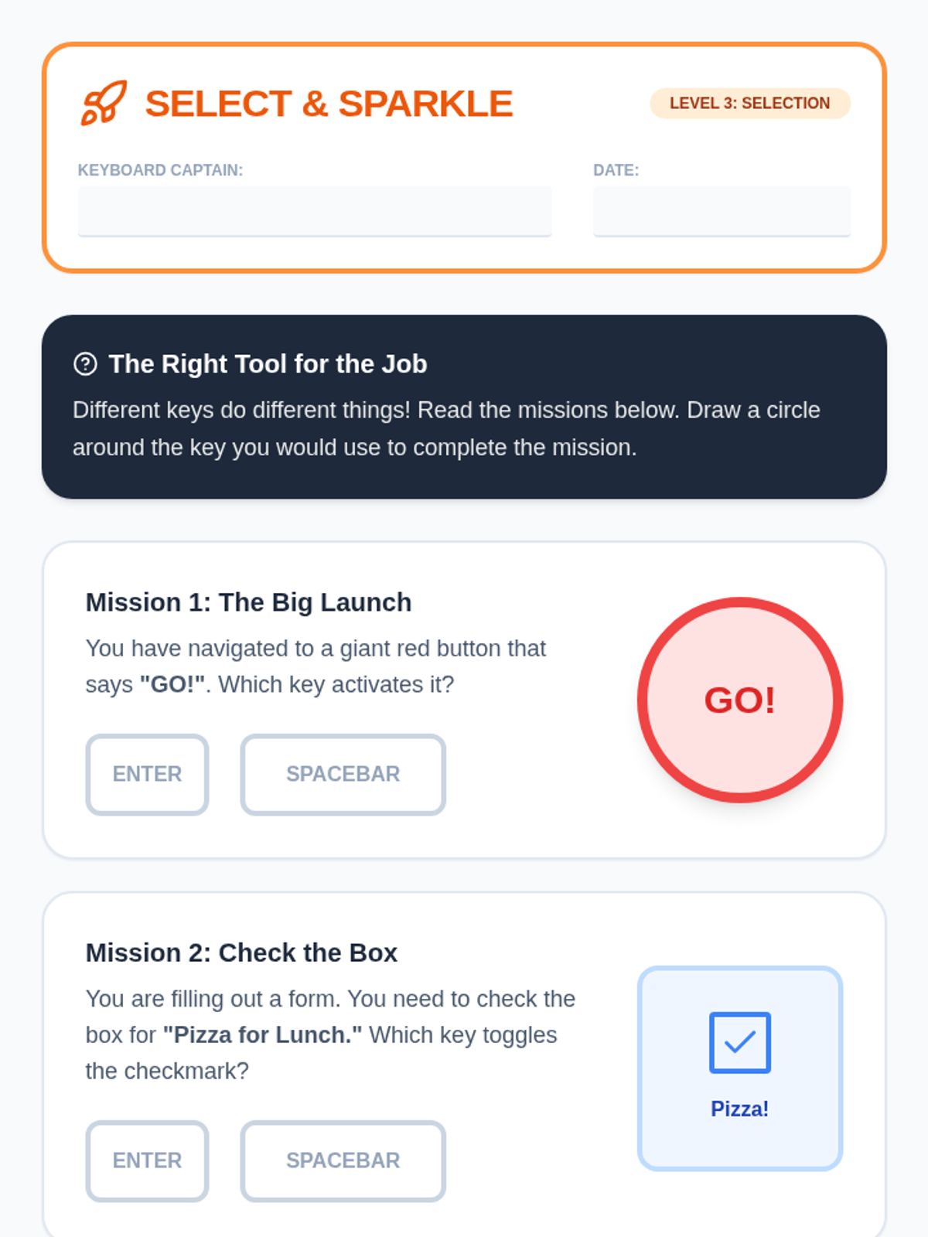The width and height of the screenshot is (928, 1237).
Task: Choose ENTER key for Mission 1
Action: pos(147,774)
